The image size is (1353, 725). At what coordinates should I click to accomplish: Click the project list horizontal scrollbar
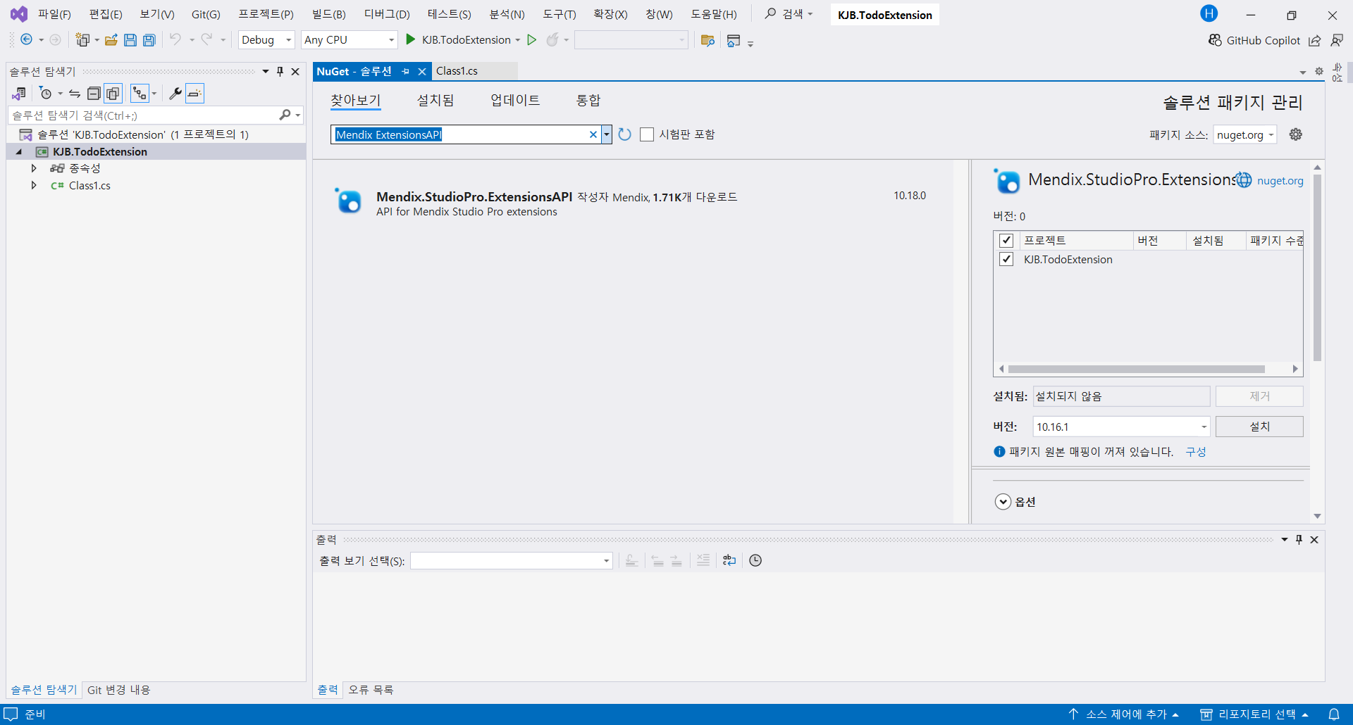1136,369
